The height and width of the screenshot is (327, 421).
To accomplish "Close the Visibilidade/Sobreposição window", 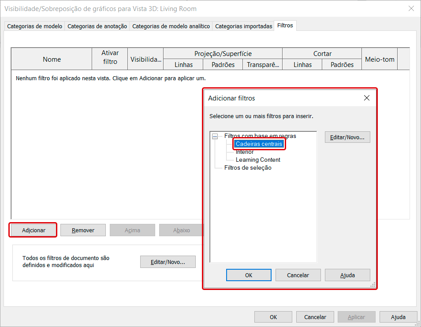I will [411, 8].
